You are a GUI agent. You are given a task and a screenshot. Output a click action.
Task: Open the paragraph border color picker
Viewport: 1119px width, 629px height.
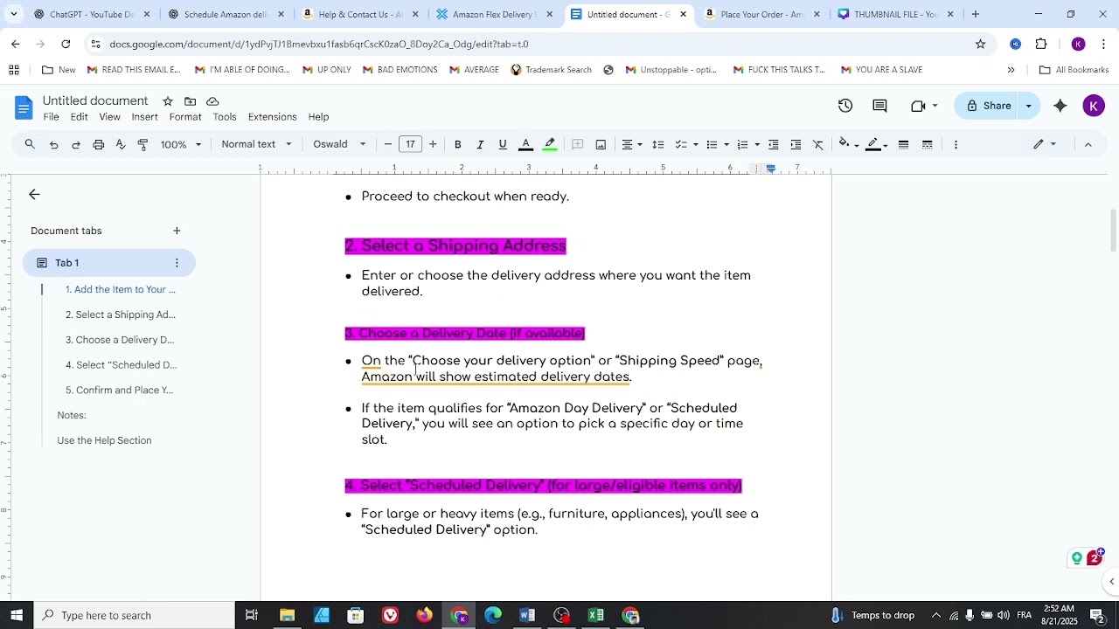pos(874,144)
